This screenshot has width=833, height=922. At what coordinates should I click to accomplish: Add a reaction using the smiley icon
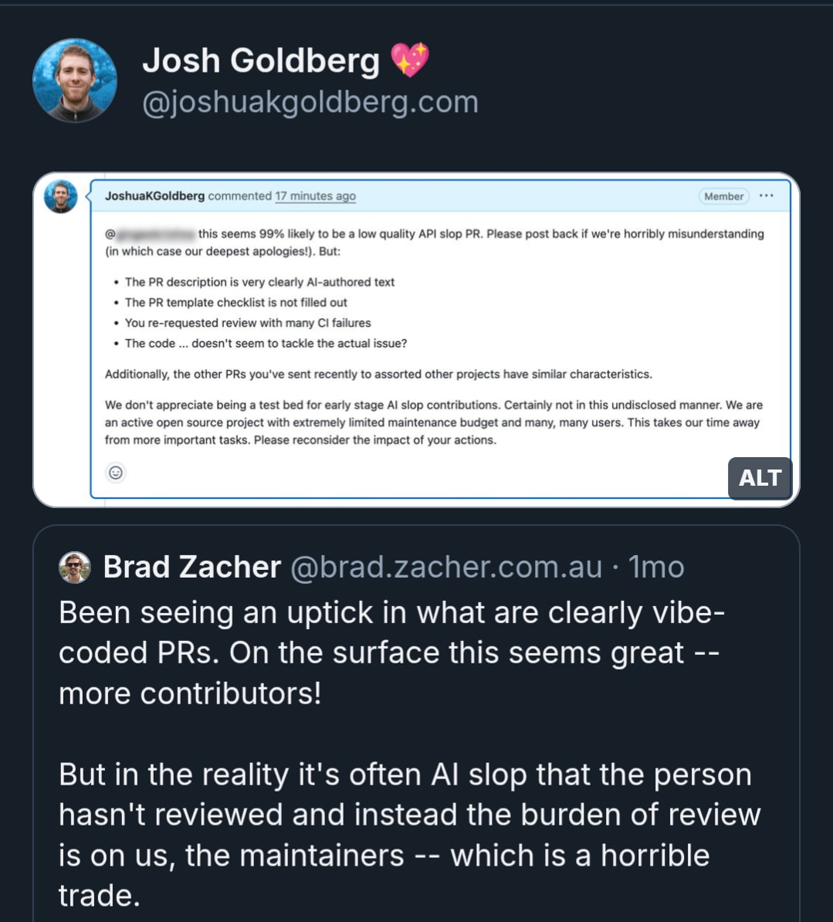pos(115,473)
